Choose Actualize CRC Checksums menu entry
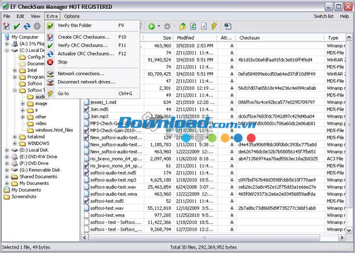Screen dimensions: 355x253 (x=92, y=54)
